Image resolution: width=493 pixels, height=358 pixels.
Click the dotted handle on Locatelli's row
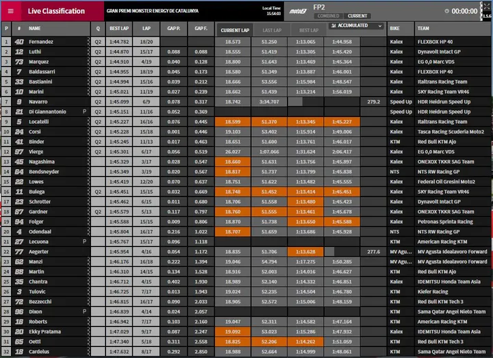coord(88,122)
